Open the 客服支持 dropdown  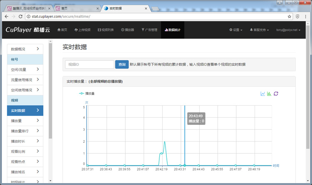[259, 30]
